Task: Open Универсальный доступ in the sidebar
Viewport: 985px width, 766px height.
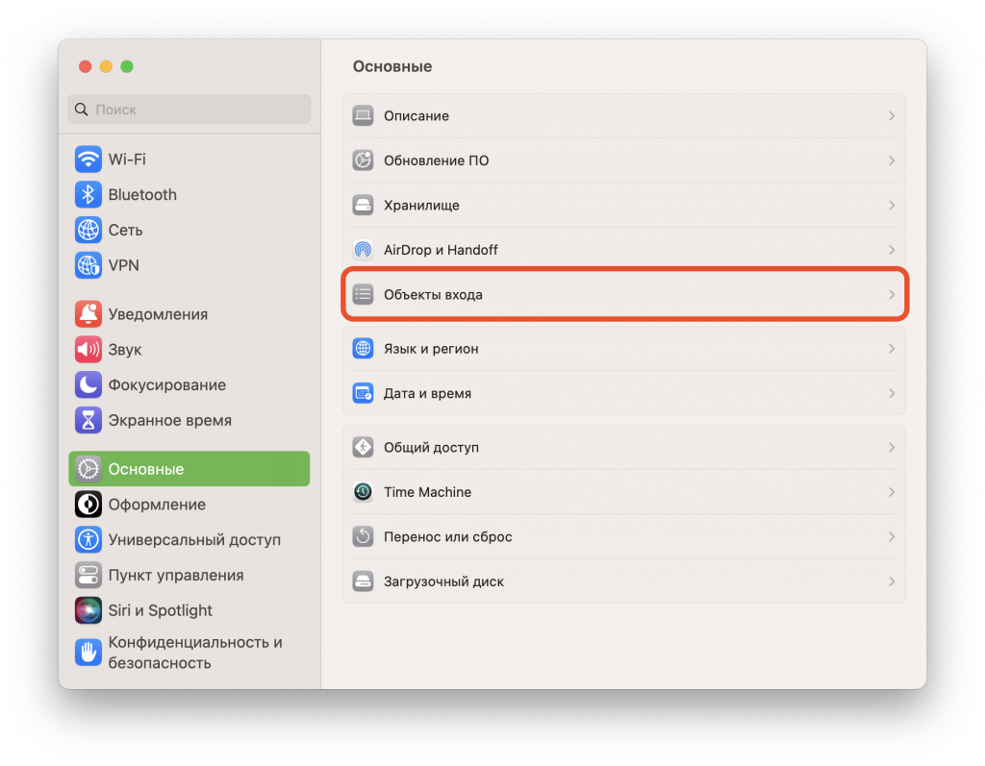Action: pos(194,540)
